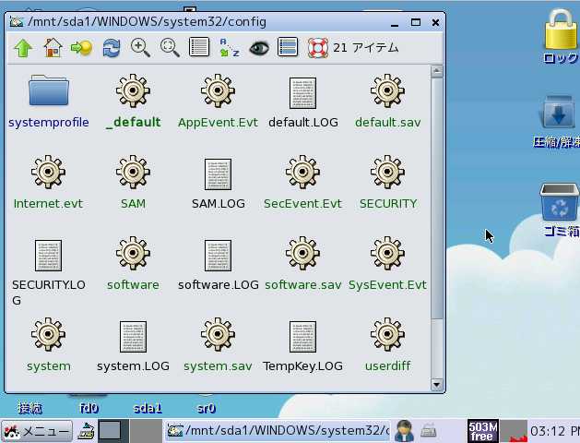
Task: Open the メニュー start menu
Action: [37, 431]
